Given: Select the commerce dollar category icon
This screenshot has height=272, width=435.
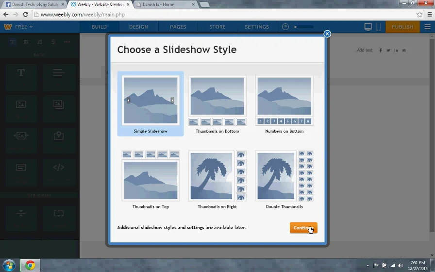Looking at the screenshot, I should point(53,42).
